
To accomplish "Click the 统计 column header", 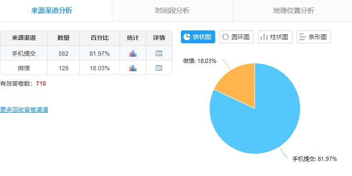I will click(133, 38).
